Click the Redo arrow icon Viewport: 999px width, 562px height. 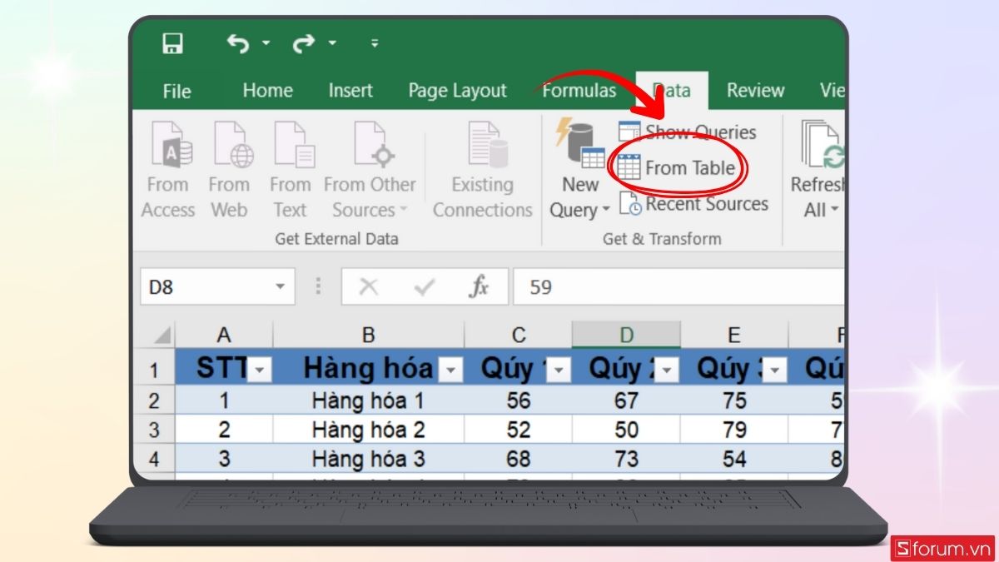point(303,43)
